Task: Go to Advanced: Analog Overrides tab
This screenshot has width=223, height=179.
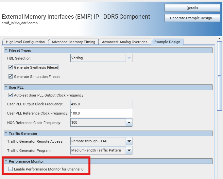Action: tap(125, 42)
